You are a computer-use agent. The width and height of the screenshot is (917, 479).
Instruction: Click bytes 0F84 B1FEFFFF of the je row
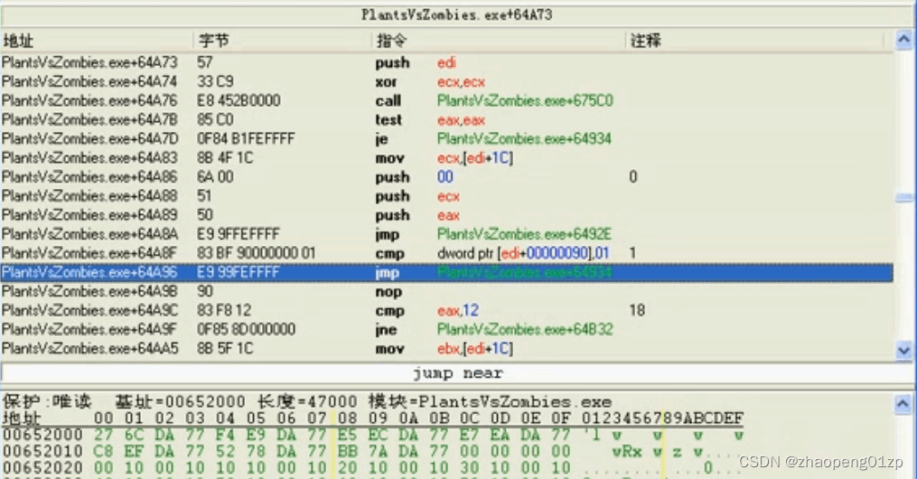246,138
